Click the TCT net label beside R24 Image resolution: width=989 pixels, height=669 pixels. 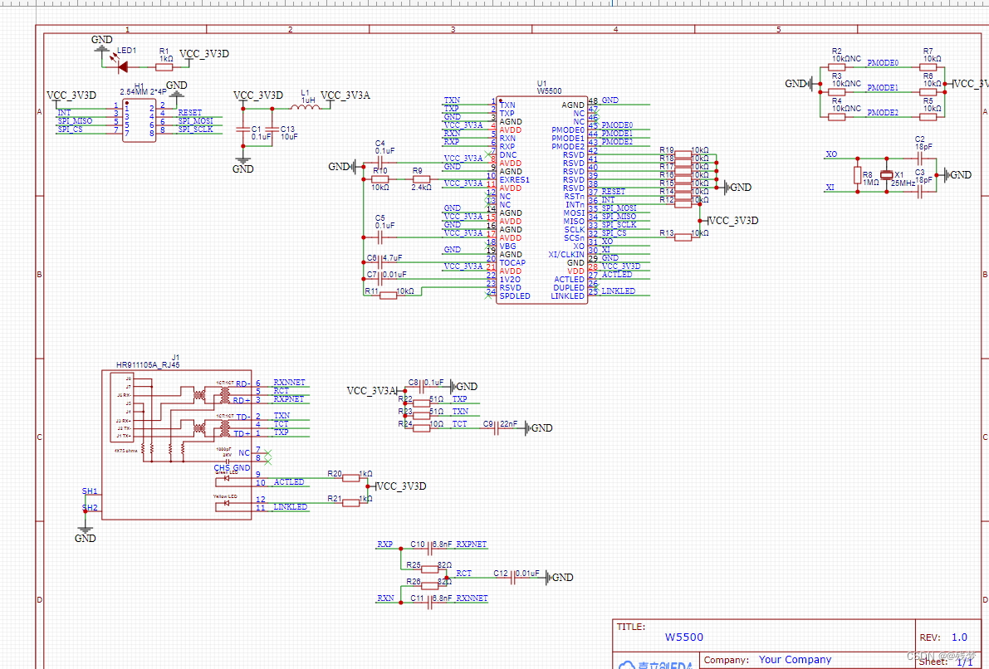460,423
